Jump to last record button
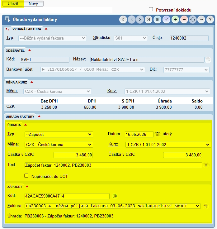Image resolution: width=217 pixels, height=229 pixels. (x=149, y=20)
